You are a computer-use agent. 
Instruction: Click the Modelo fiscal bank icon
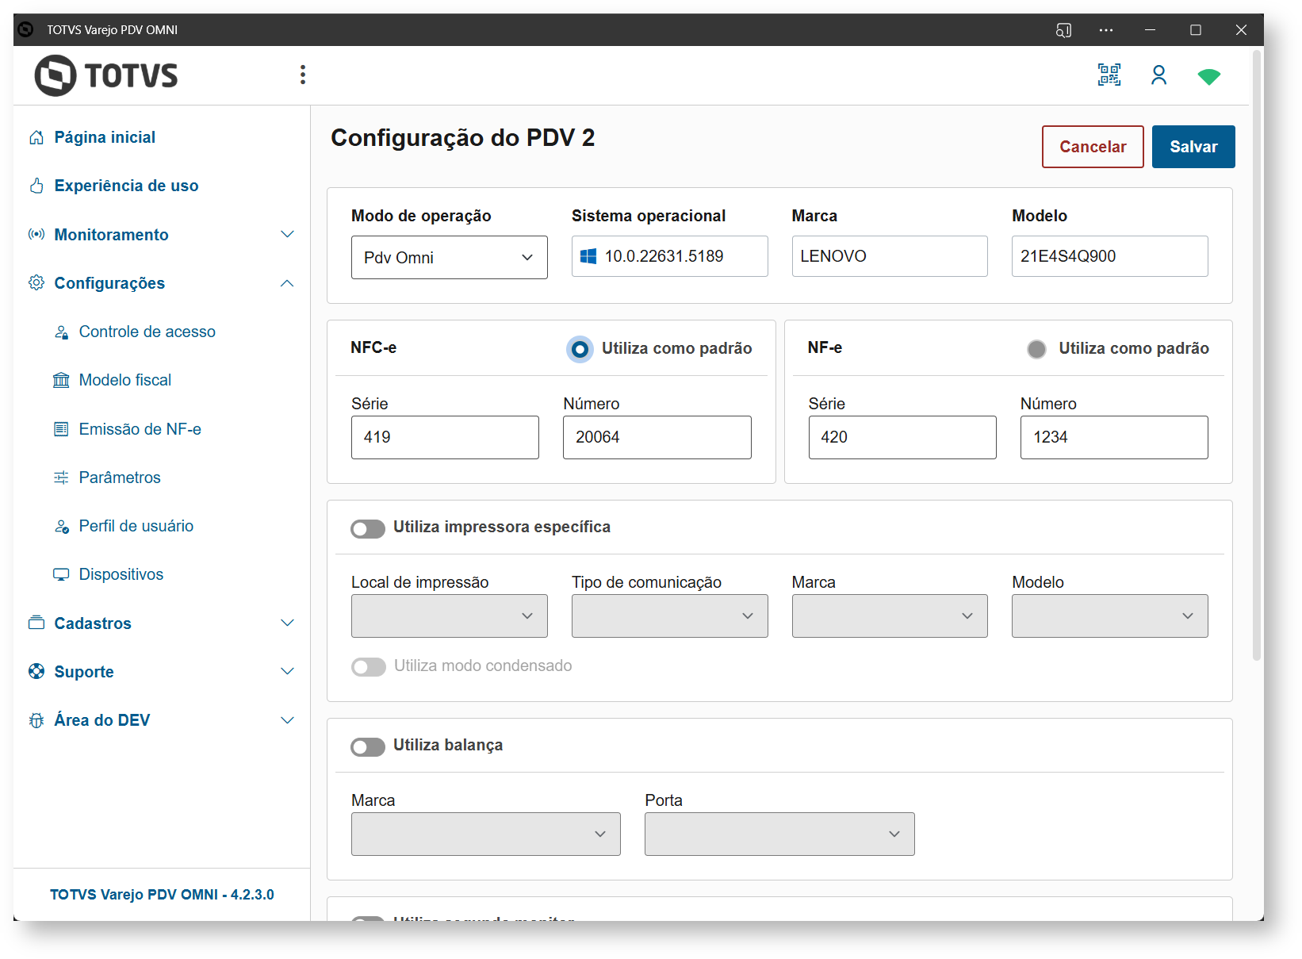click(x=61, y=380)
